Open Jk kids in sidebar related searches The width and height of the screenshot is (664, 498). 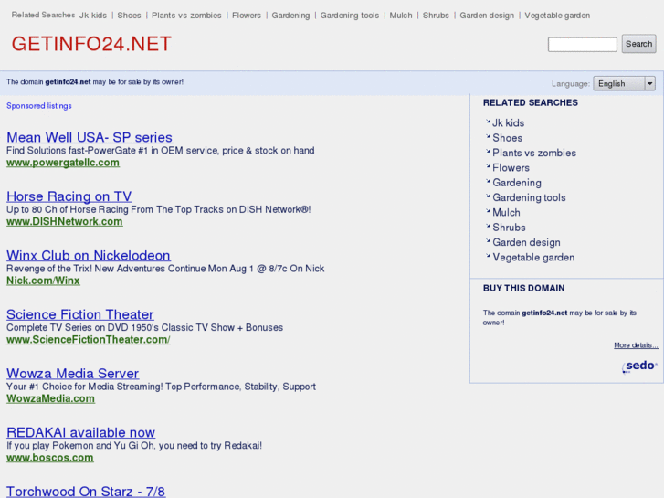tap(508, 123)
